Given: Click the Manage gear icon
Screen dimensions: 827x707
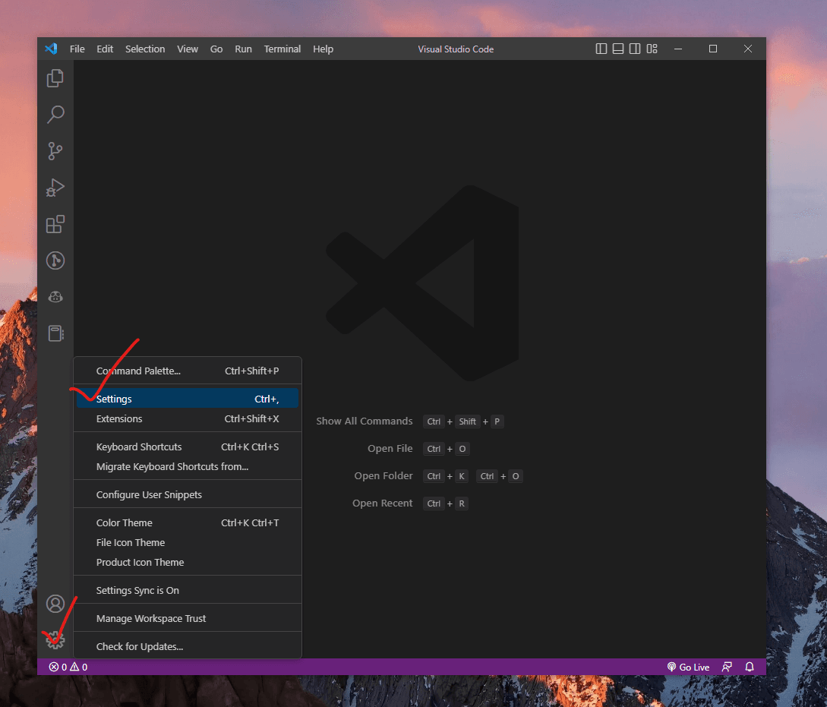Looking at the screenshot, I should (x=55, y=640).
